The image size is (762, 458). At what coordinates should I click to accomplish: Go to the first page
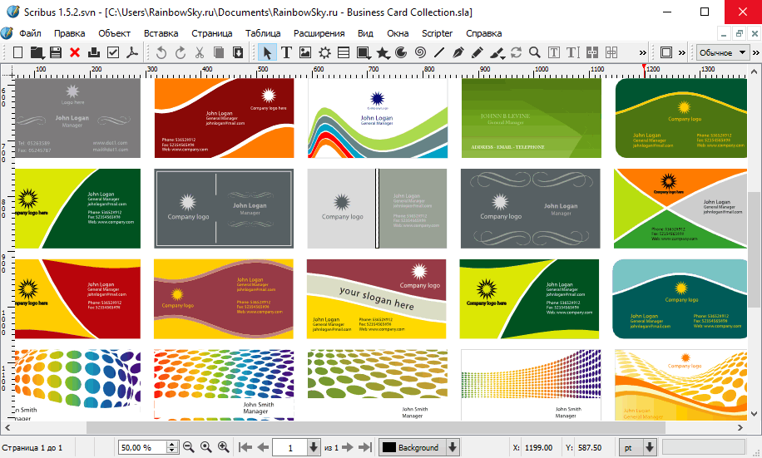click(246, 447)
